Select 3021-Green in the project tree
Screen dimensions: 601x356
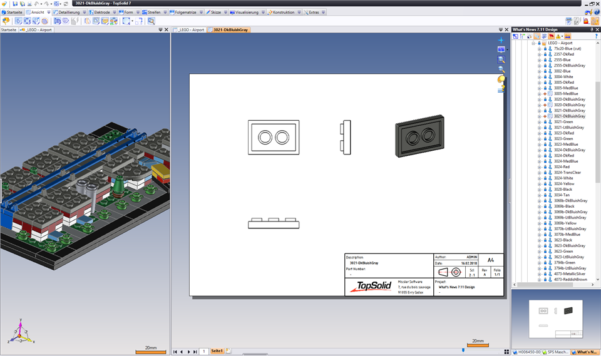click(x=563, y=122)
